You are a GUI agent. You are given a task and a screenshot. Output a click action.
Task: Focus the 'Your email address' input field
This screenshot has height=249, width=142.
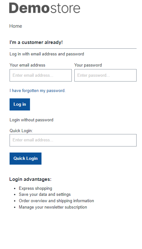point(41,75)
